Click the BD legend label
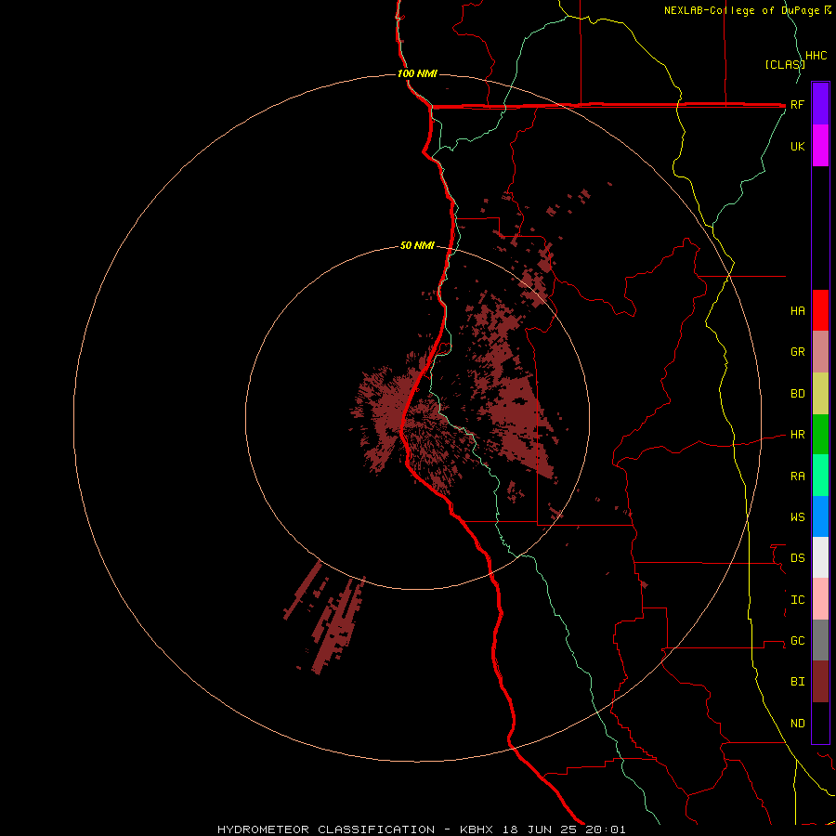 coord(797,394)
